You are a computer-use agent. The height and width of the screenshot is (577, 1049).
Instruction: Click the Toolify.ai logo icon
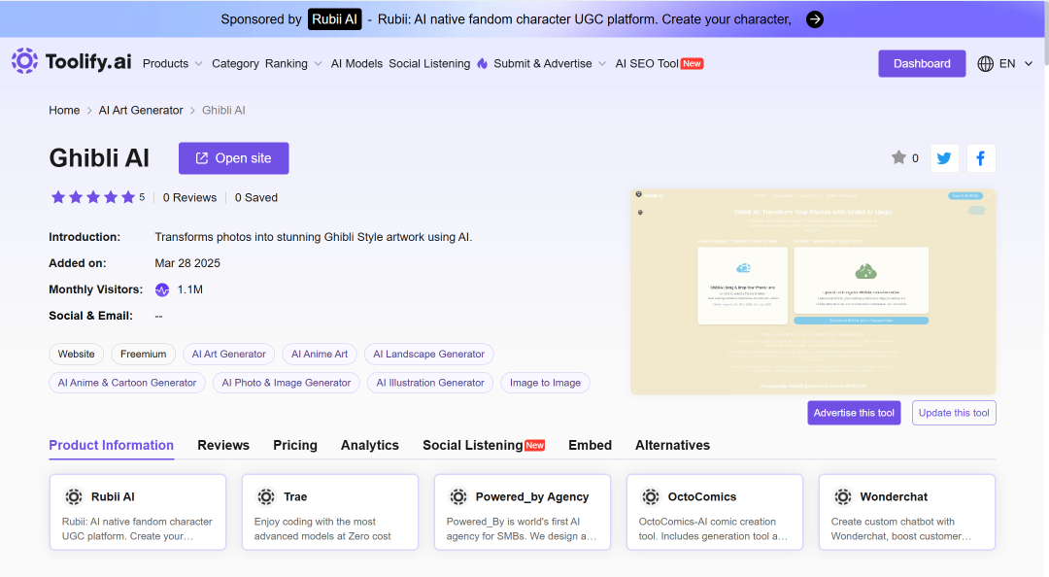(24, 61)
